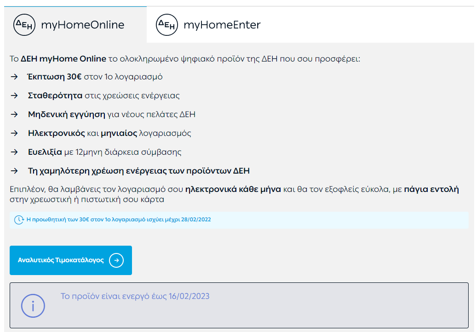Click the intro line 'Το ΔΕΗ myHome Online'
Viewport: 476px width, 332px height.
click(185, 58)
